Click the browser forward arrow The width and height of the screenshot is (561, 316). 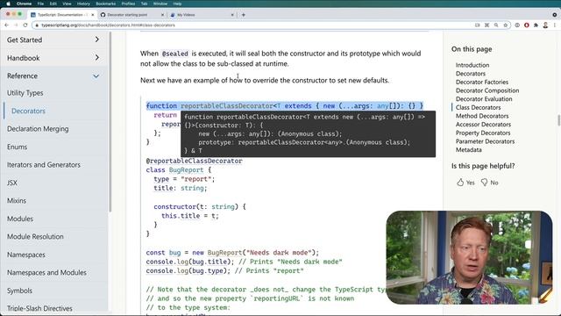16,25
